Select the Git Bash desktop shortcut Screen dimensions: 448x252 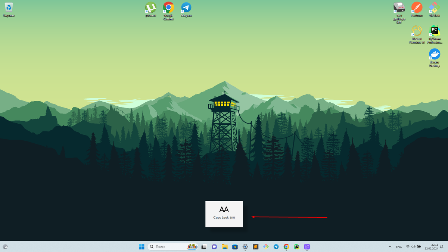tap(435, 9)
